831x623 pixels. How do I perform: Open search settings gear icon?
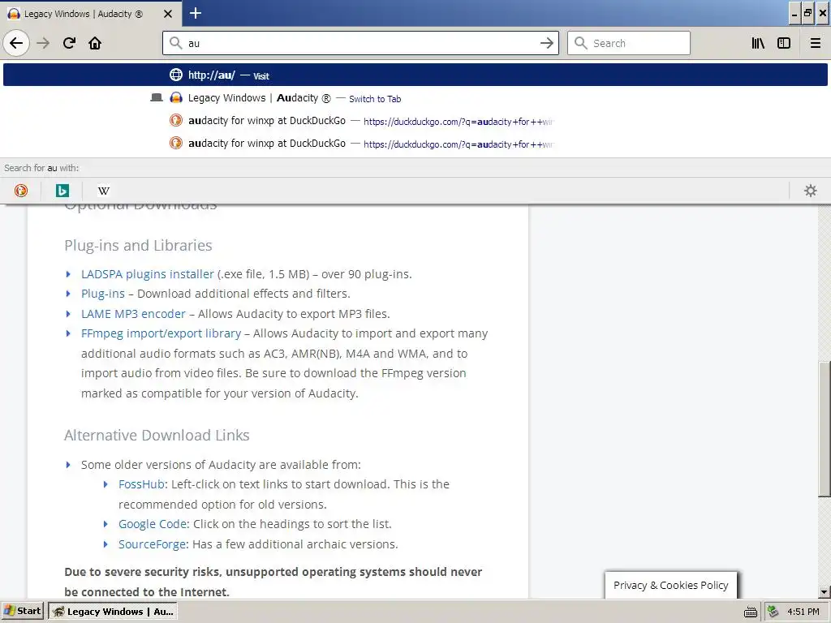pyautogui.click(x=811, y=191)
